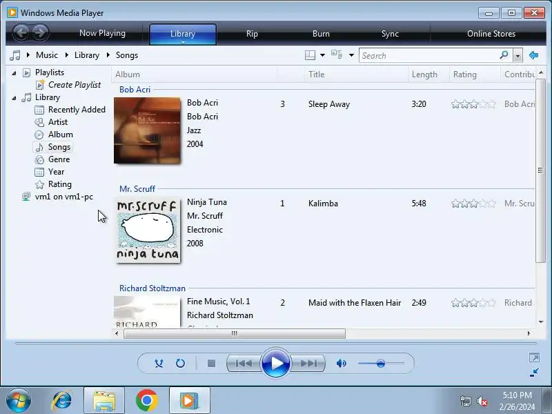This screenshot has height=414, width=552.
Task: Sort by the Length column header
Action: 428,75
